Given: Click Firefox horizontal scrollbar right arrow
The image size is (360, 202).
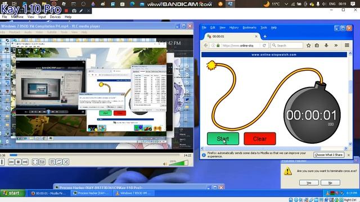Looking at the screenshot, I should tap(346, 148).
